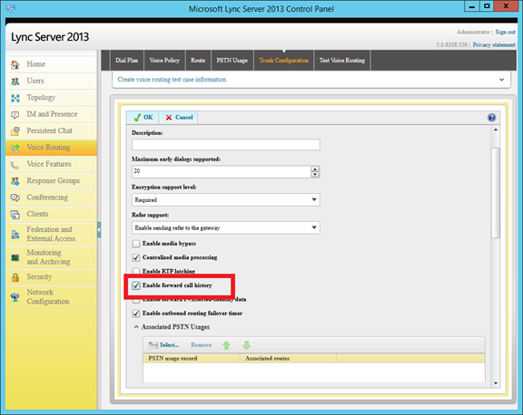This screenshot has height=415, width=523.
Task: Switch to the Route tab
Action: click(198, 60)
